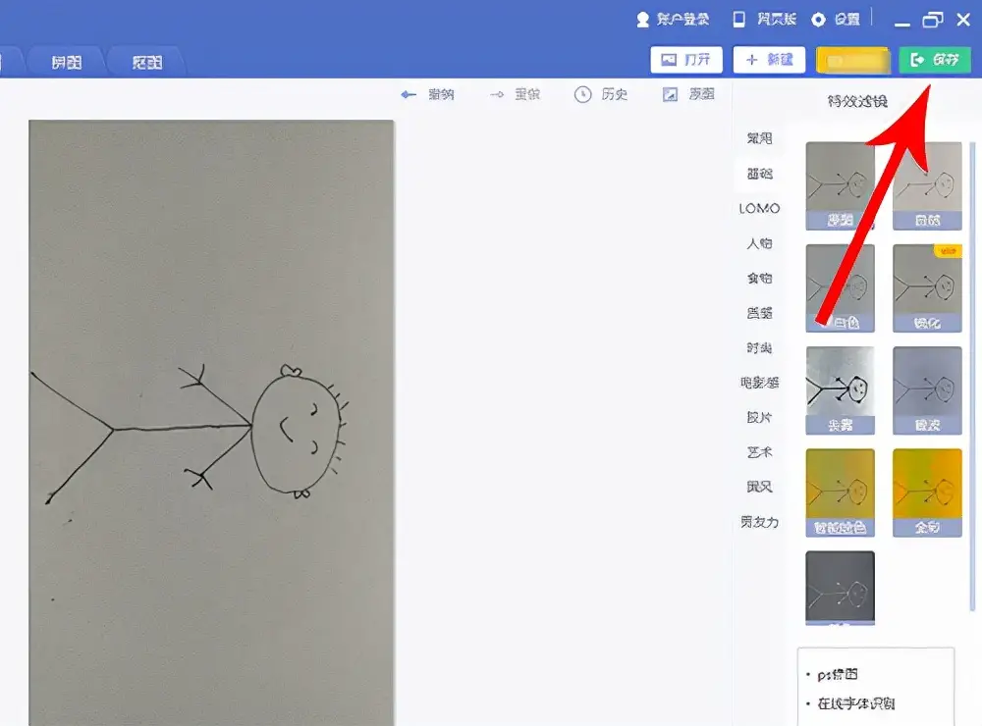Select the 人物 portrait filter category
The width and height of the screenshot is (982, 726).
pyautogui.click(x=758, y=243)
